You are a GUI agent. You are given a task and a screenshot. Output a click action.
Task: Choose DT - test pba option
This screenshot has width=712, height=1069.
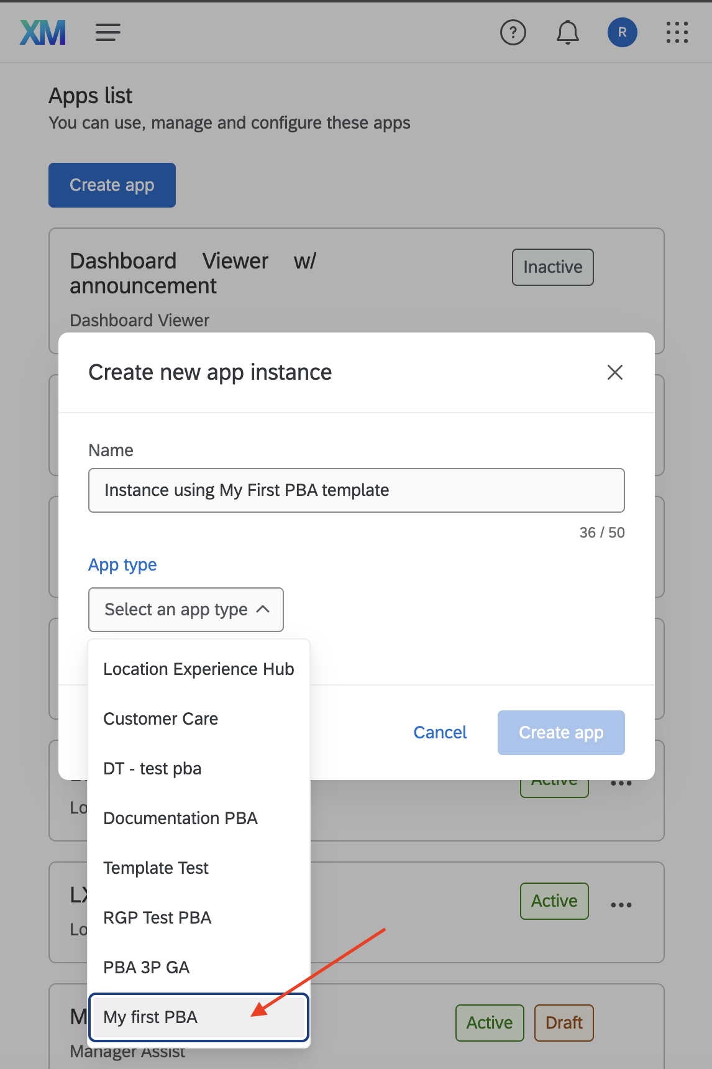[x=199, y=769]
